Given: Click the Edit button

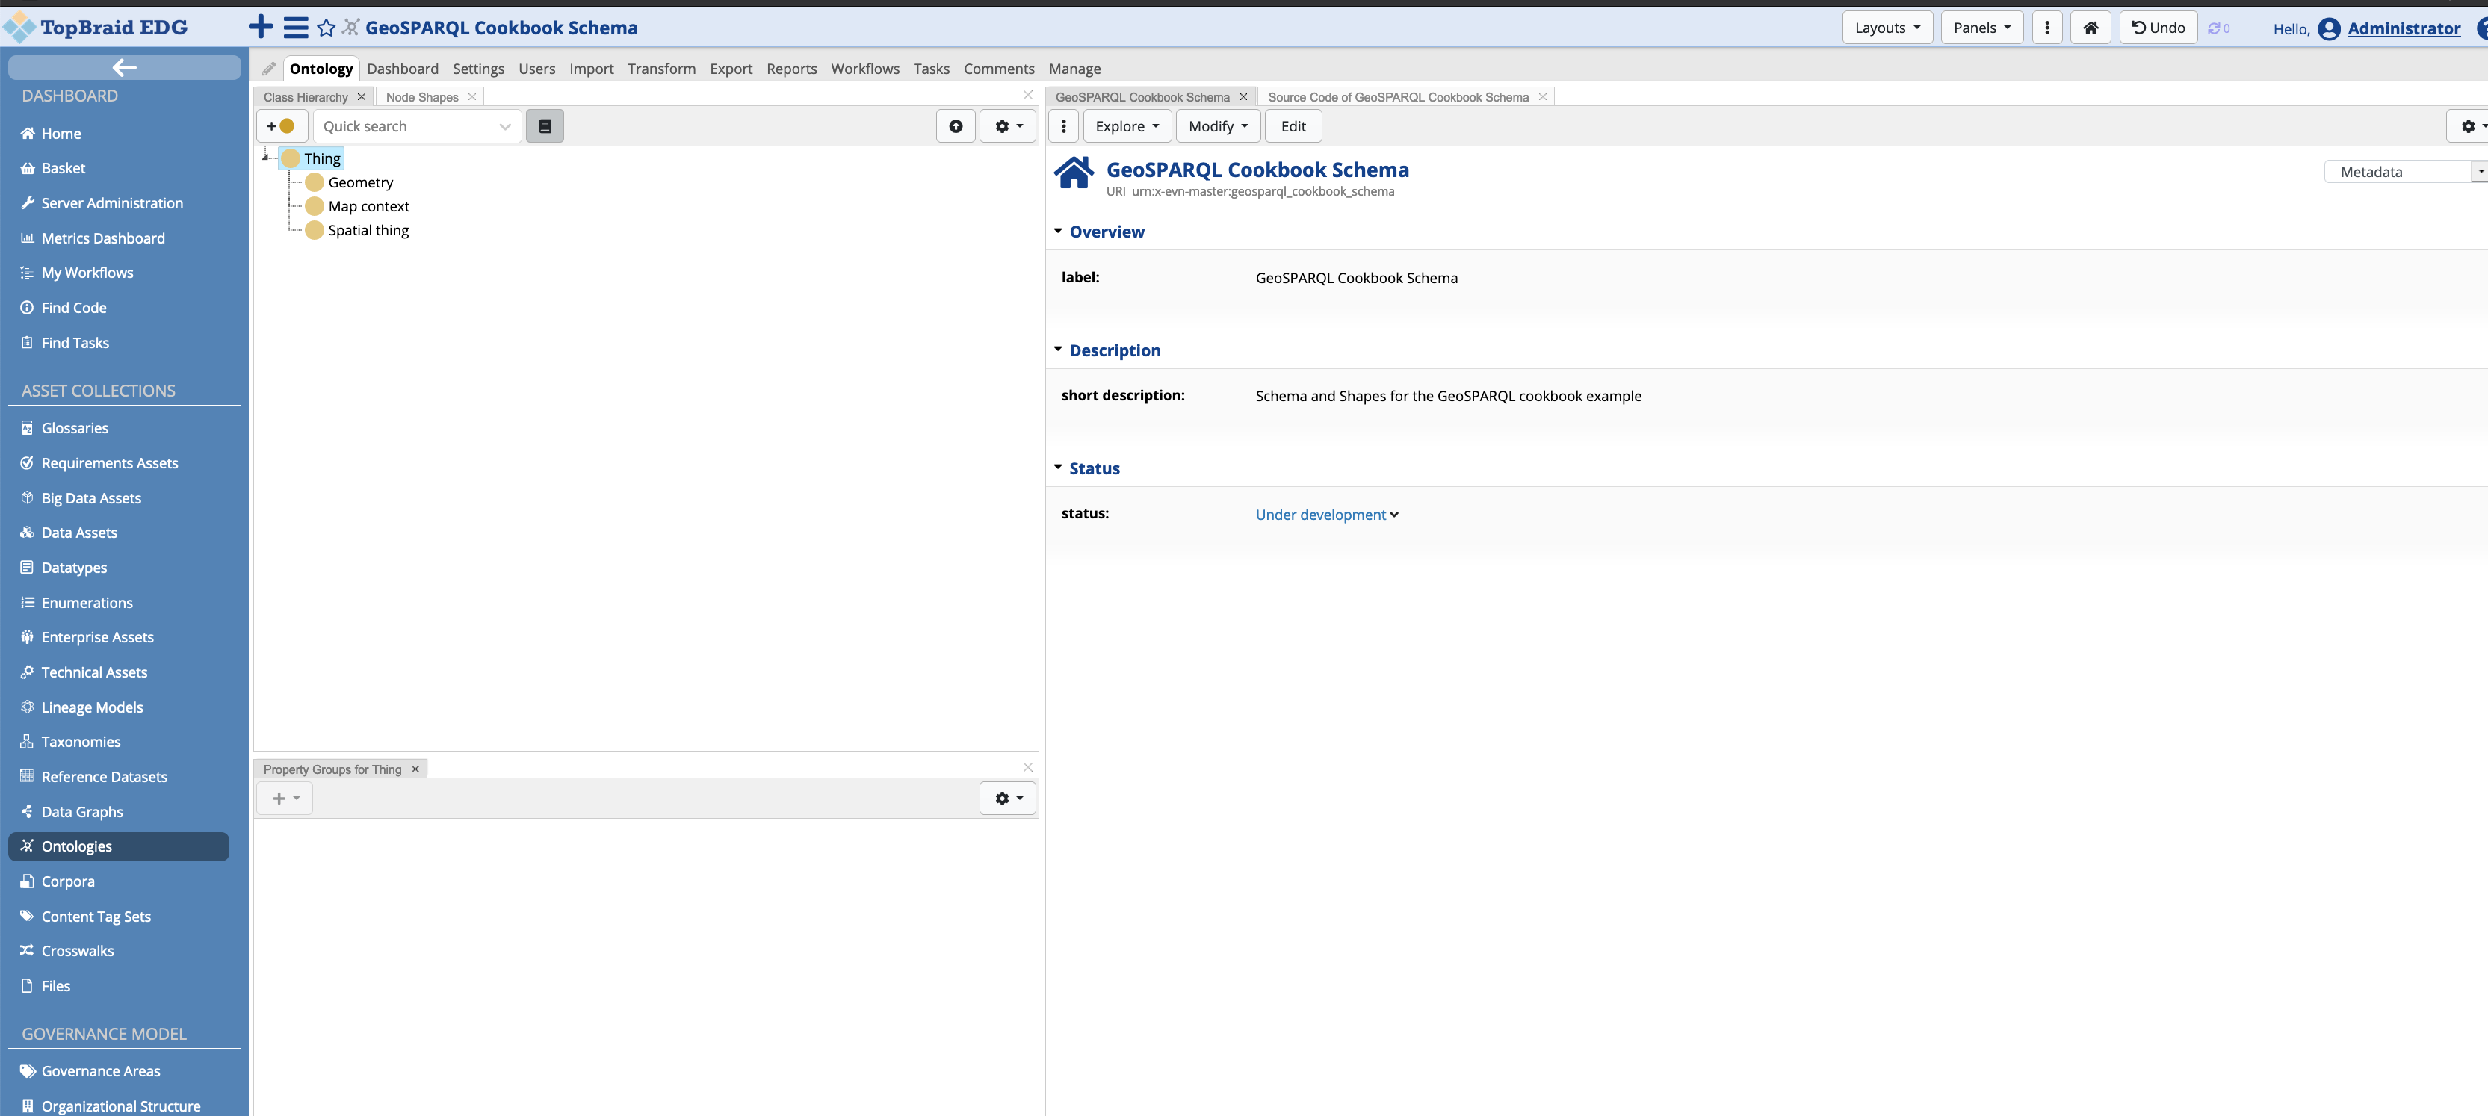Looking at the screenshot, I should 1293,125.
